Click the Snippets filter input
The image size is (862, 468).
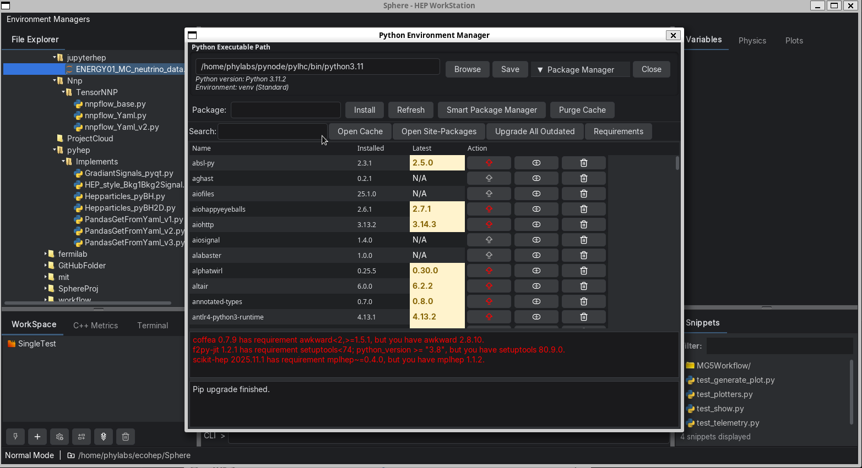779,346
